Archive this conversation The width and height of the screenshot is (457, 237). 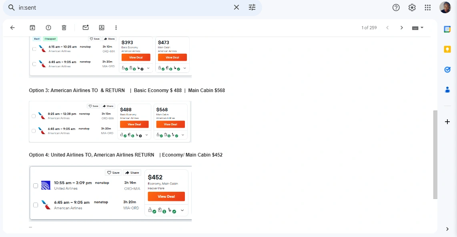(x=32, y=28)
